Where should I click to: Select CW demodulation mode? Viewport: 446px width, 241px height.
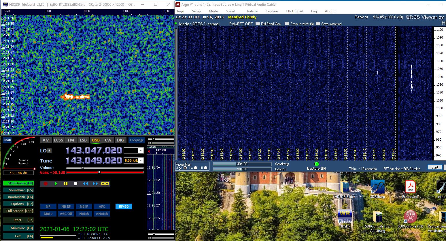pyautogui.click(x=108, y=140)
